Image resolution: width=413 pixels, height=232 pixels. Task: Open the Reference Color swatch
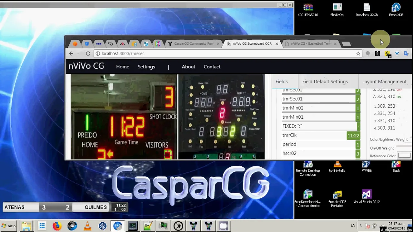point(404,156)
